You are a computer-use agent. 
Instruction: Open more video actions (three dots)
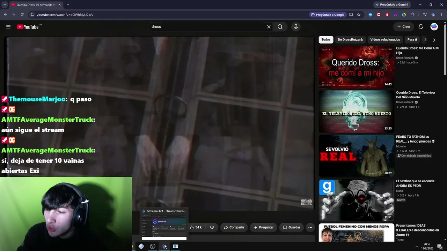click(310, 227)
